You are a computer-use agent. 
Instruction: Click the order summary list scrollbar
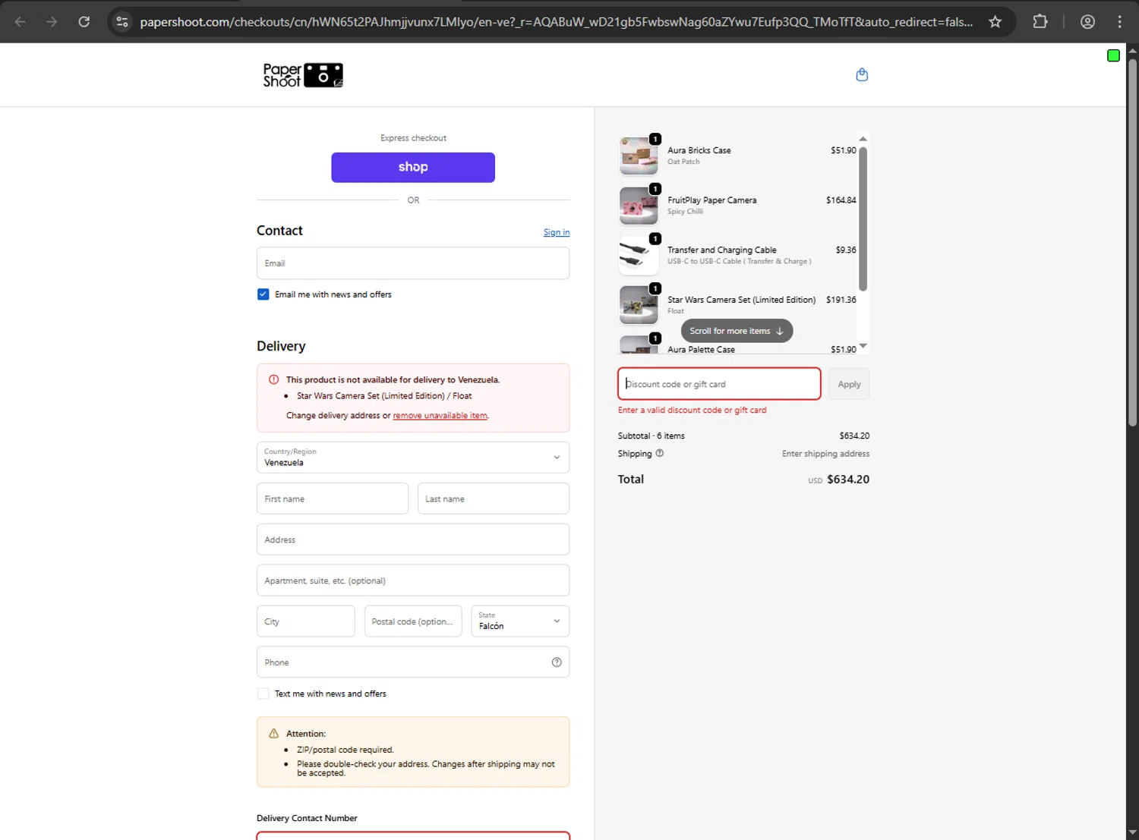click(863, 219)
